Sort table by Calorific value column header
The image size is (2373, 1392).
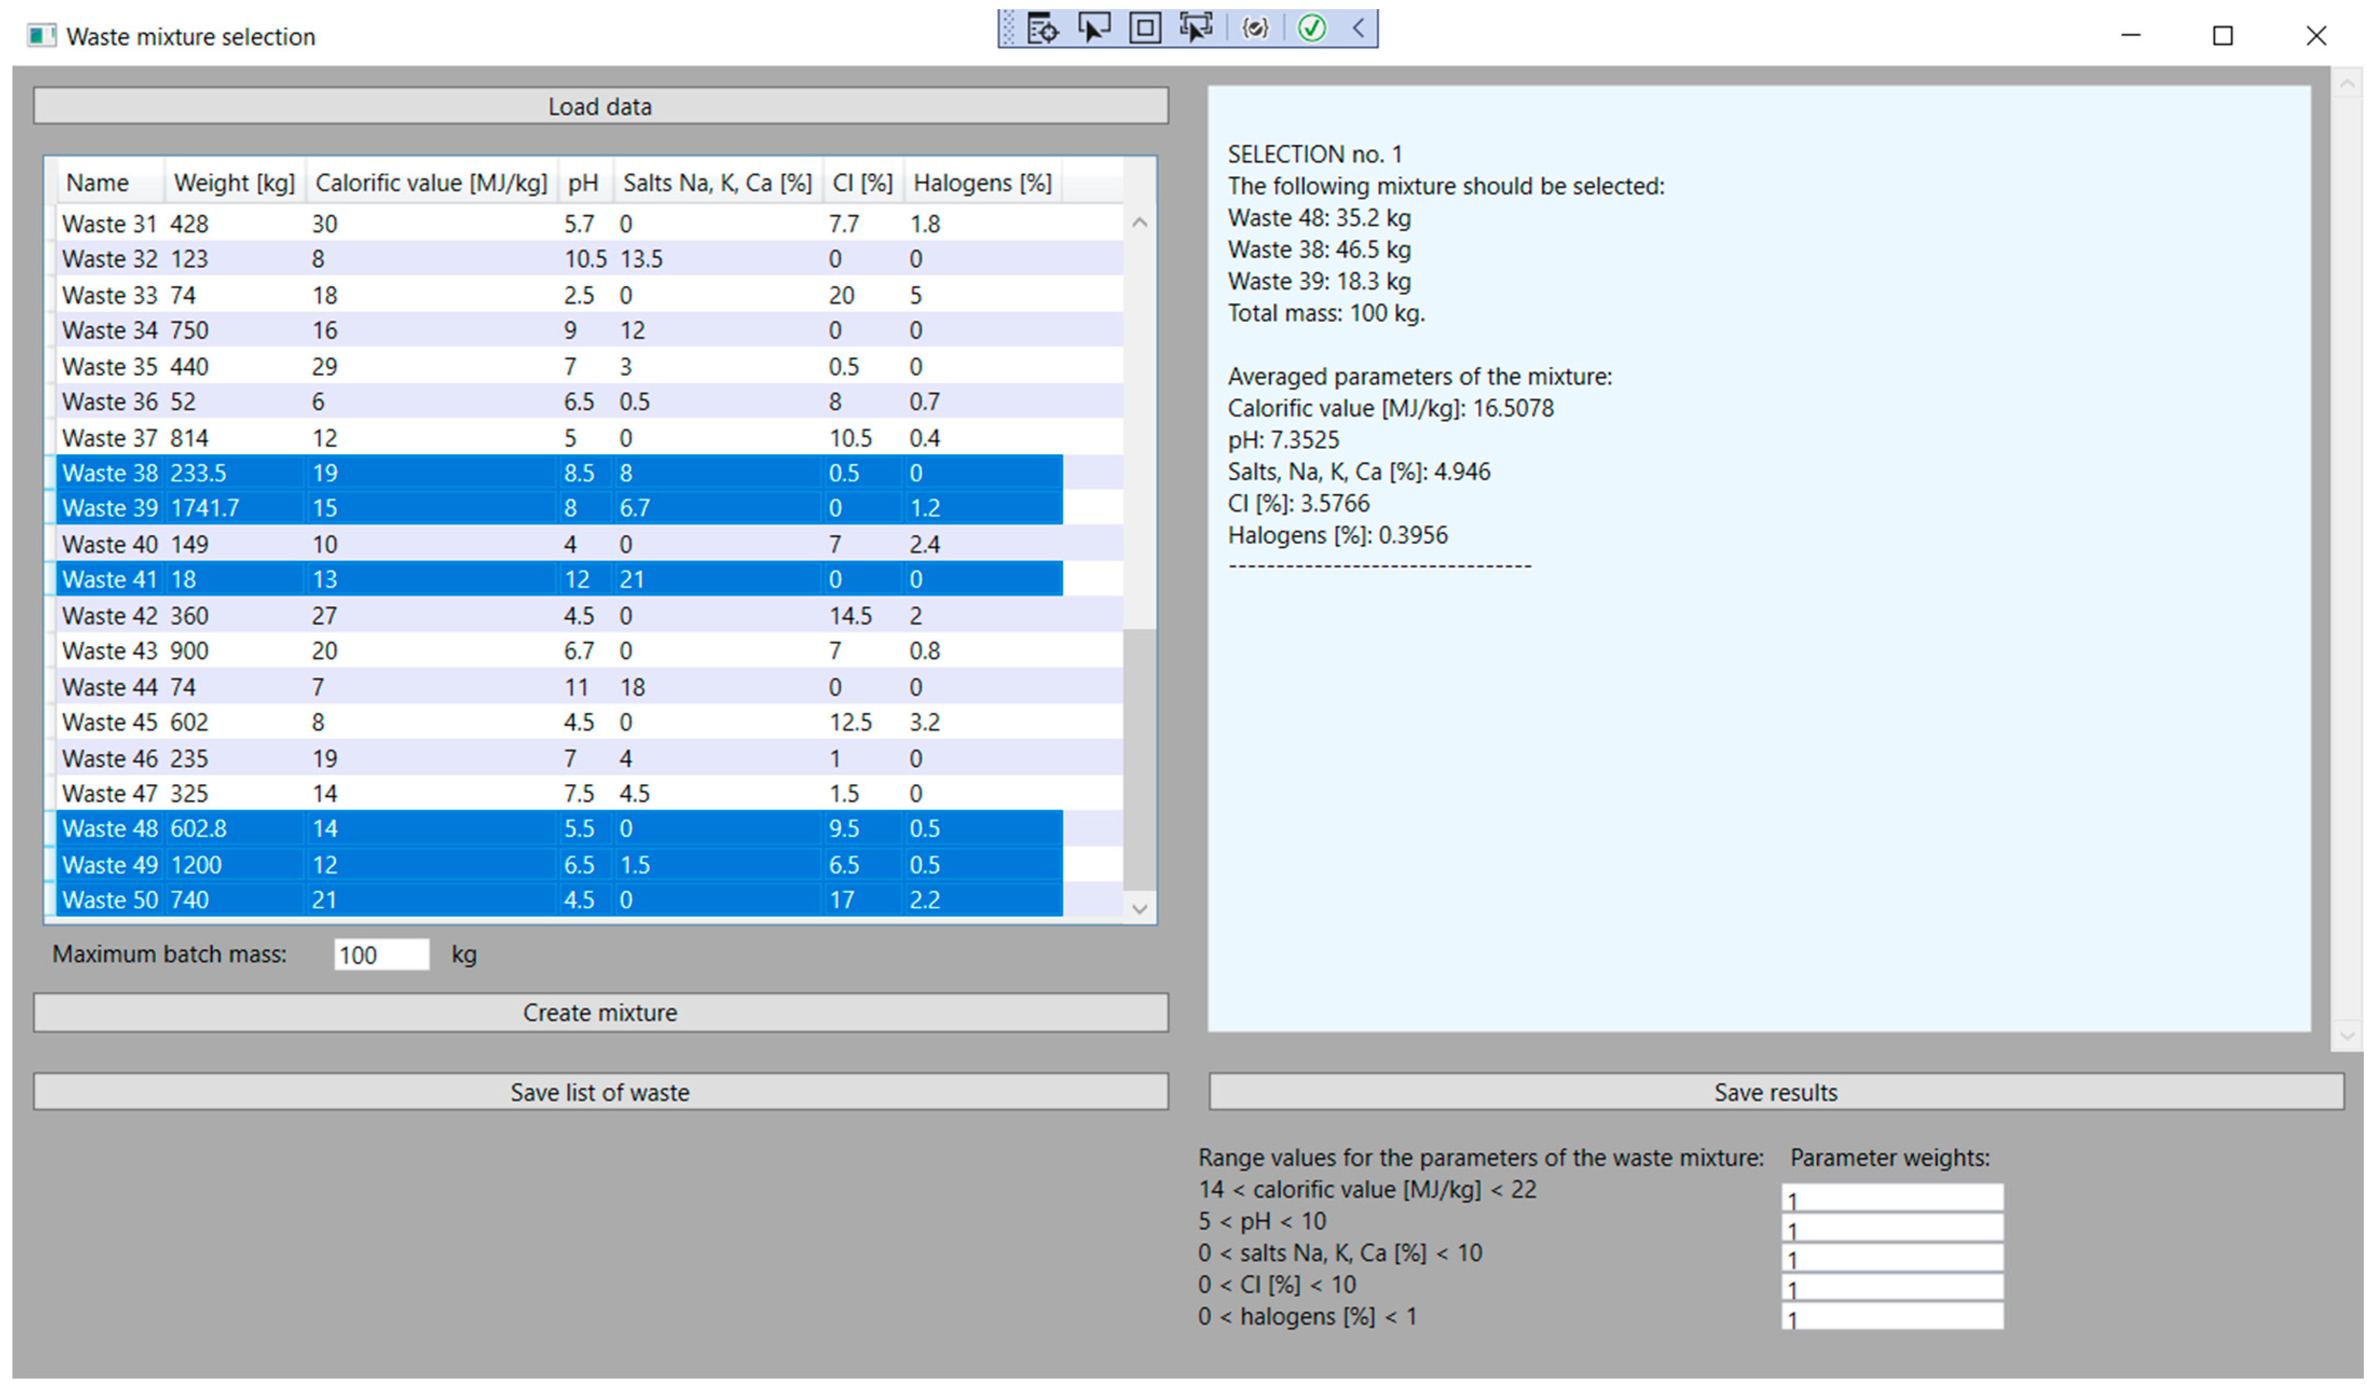pos(430,183)
